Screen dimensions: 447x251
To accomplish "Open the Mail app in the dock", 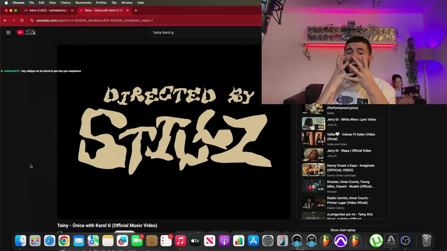I will click(79, 241).
